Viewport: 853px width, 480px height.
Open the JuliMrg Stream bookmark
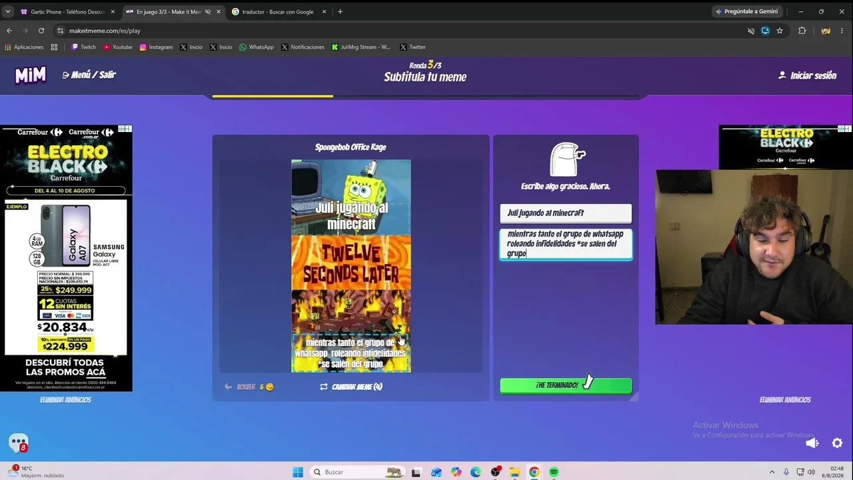[x=361, y=47]
